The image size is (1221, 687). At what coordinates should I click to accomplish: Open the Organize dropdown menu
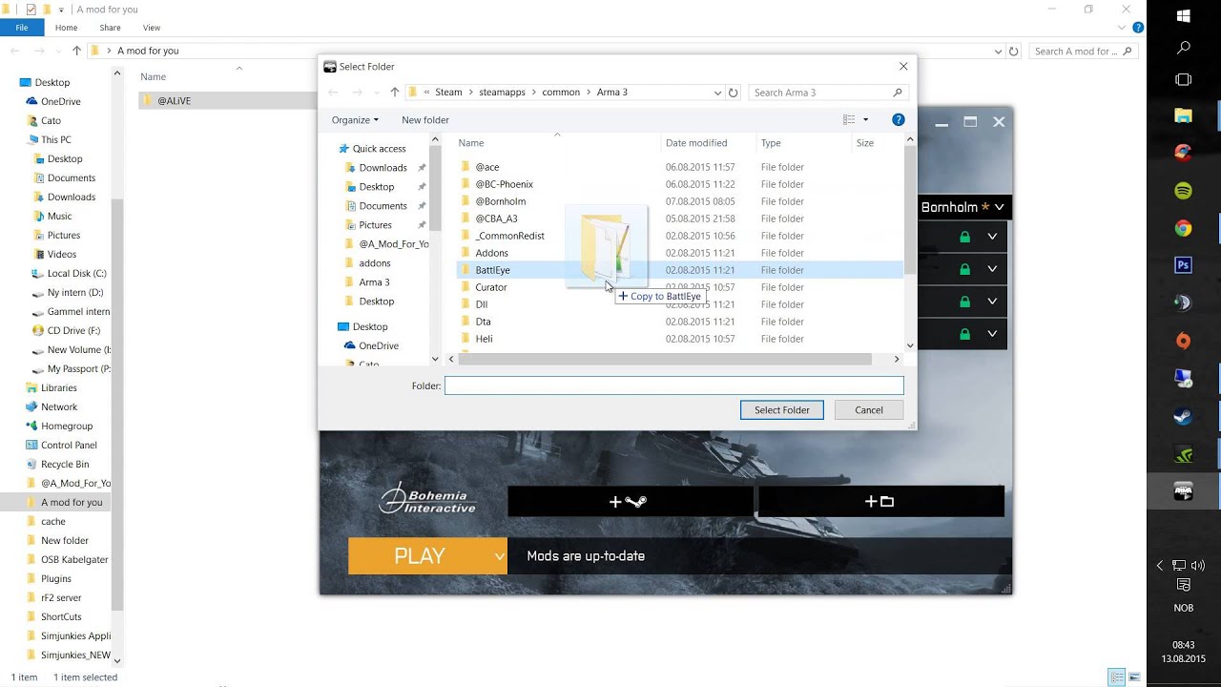(x=355, y=119)
